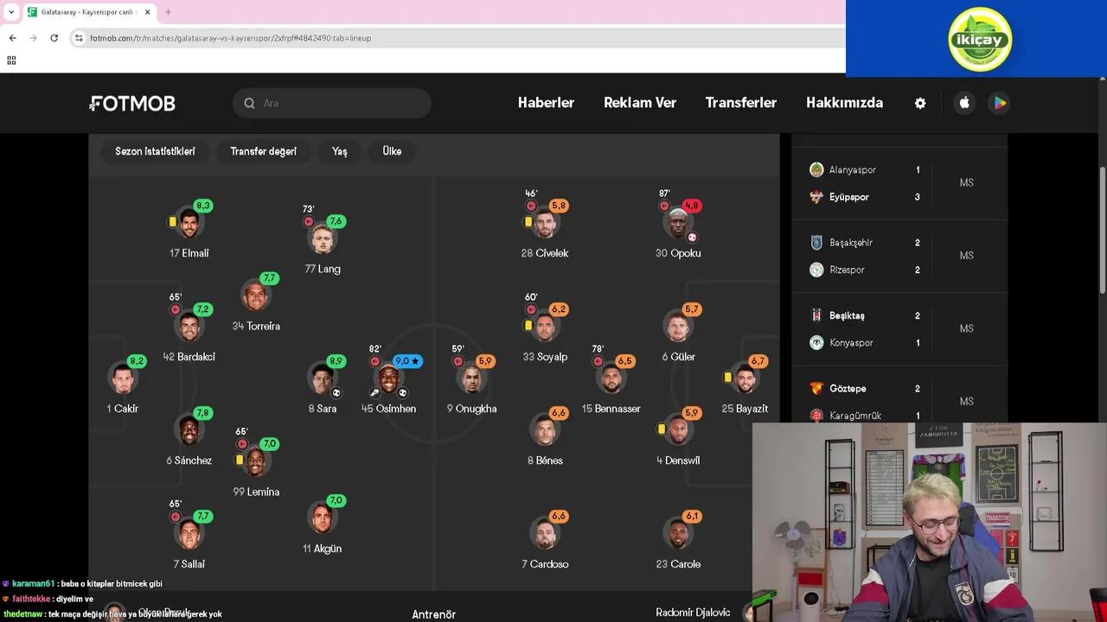
Task: Open new browser tab with plus
Action: click(168, 12)
